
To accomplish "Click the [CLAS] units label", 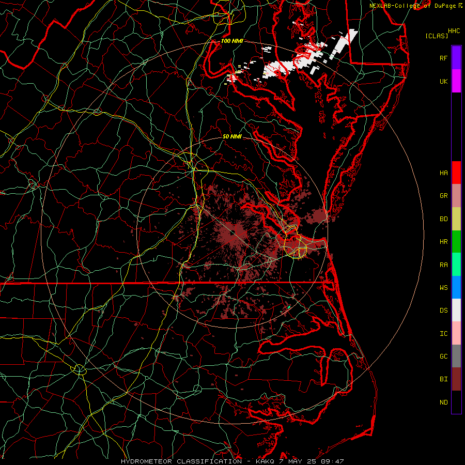I will [x=437, y=36].
